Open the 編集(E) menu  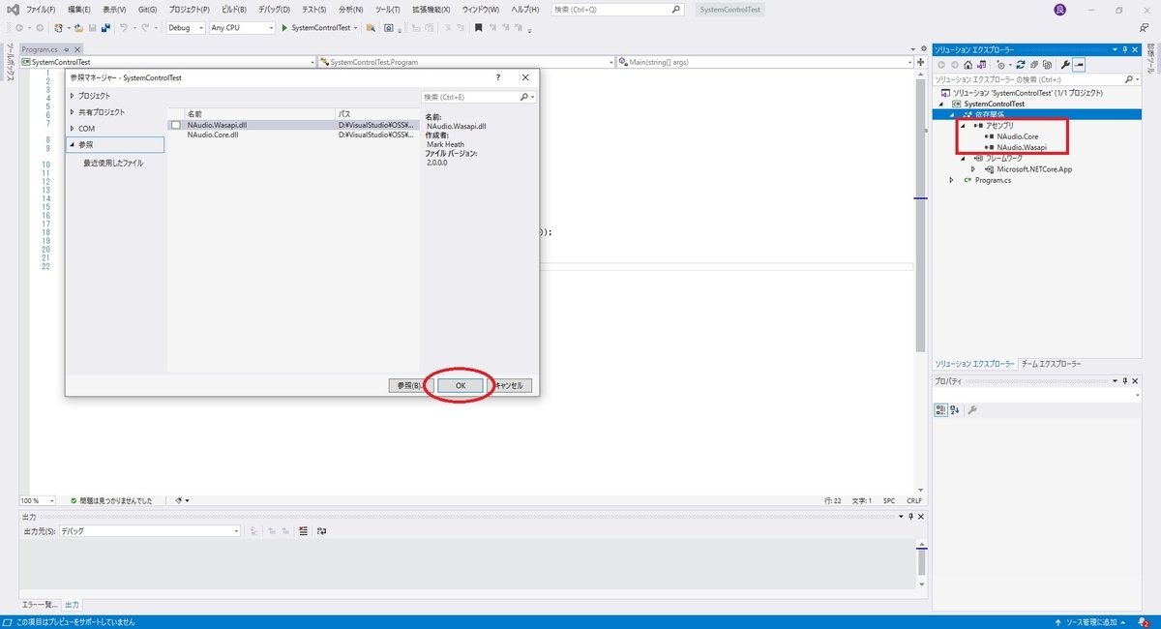tap(79, 9)
